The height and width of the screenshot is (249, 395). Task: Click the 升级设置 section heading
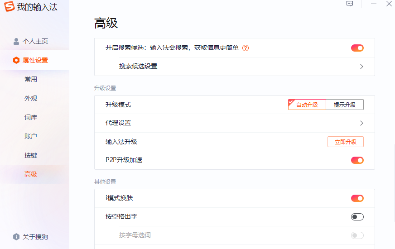click(x=105, y=88)
